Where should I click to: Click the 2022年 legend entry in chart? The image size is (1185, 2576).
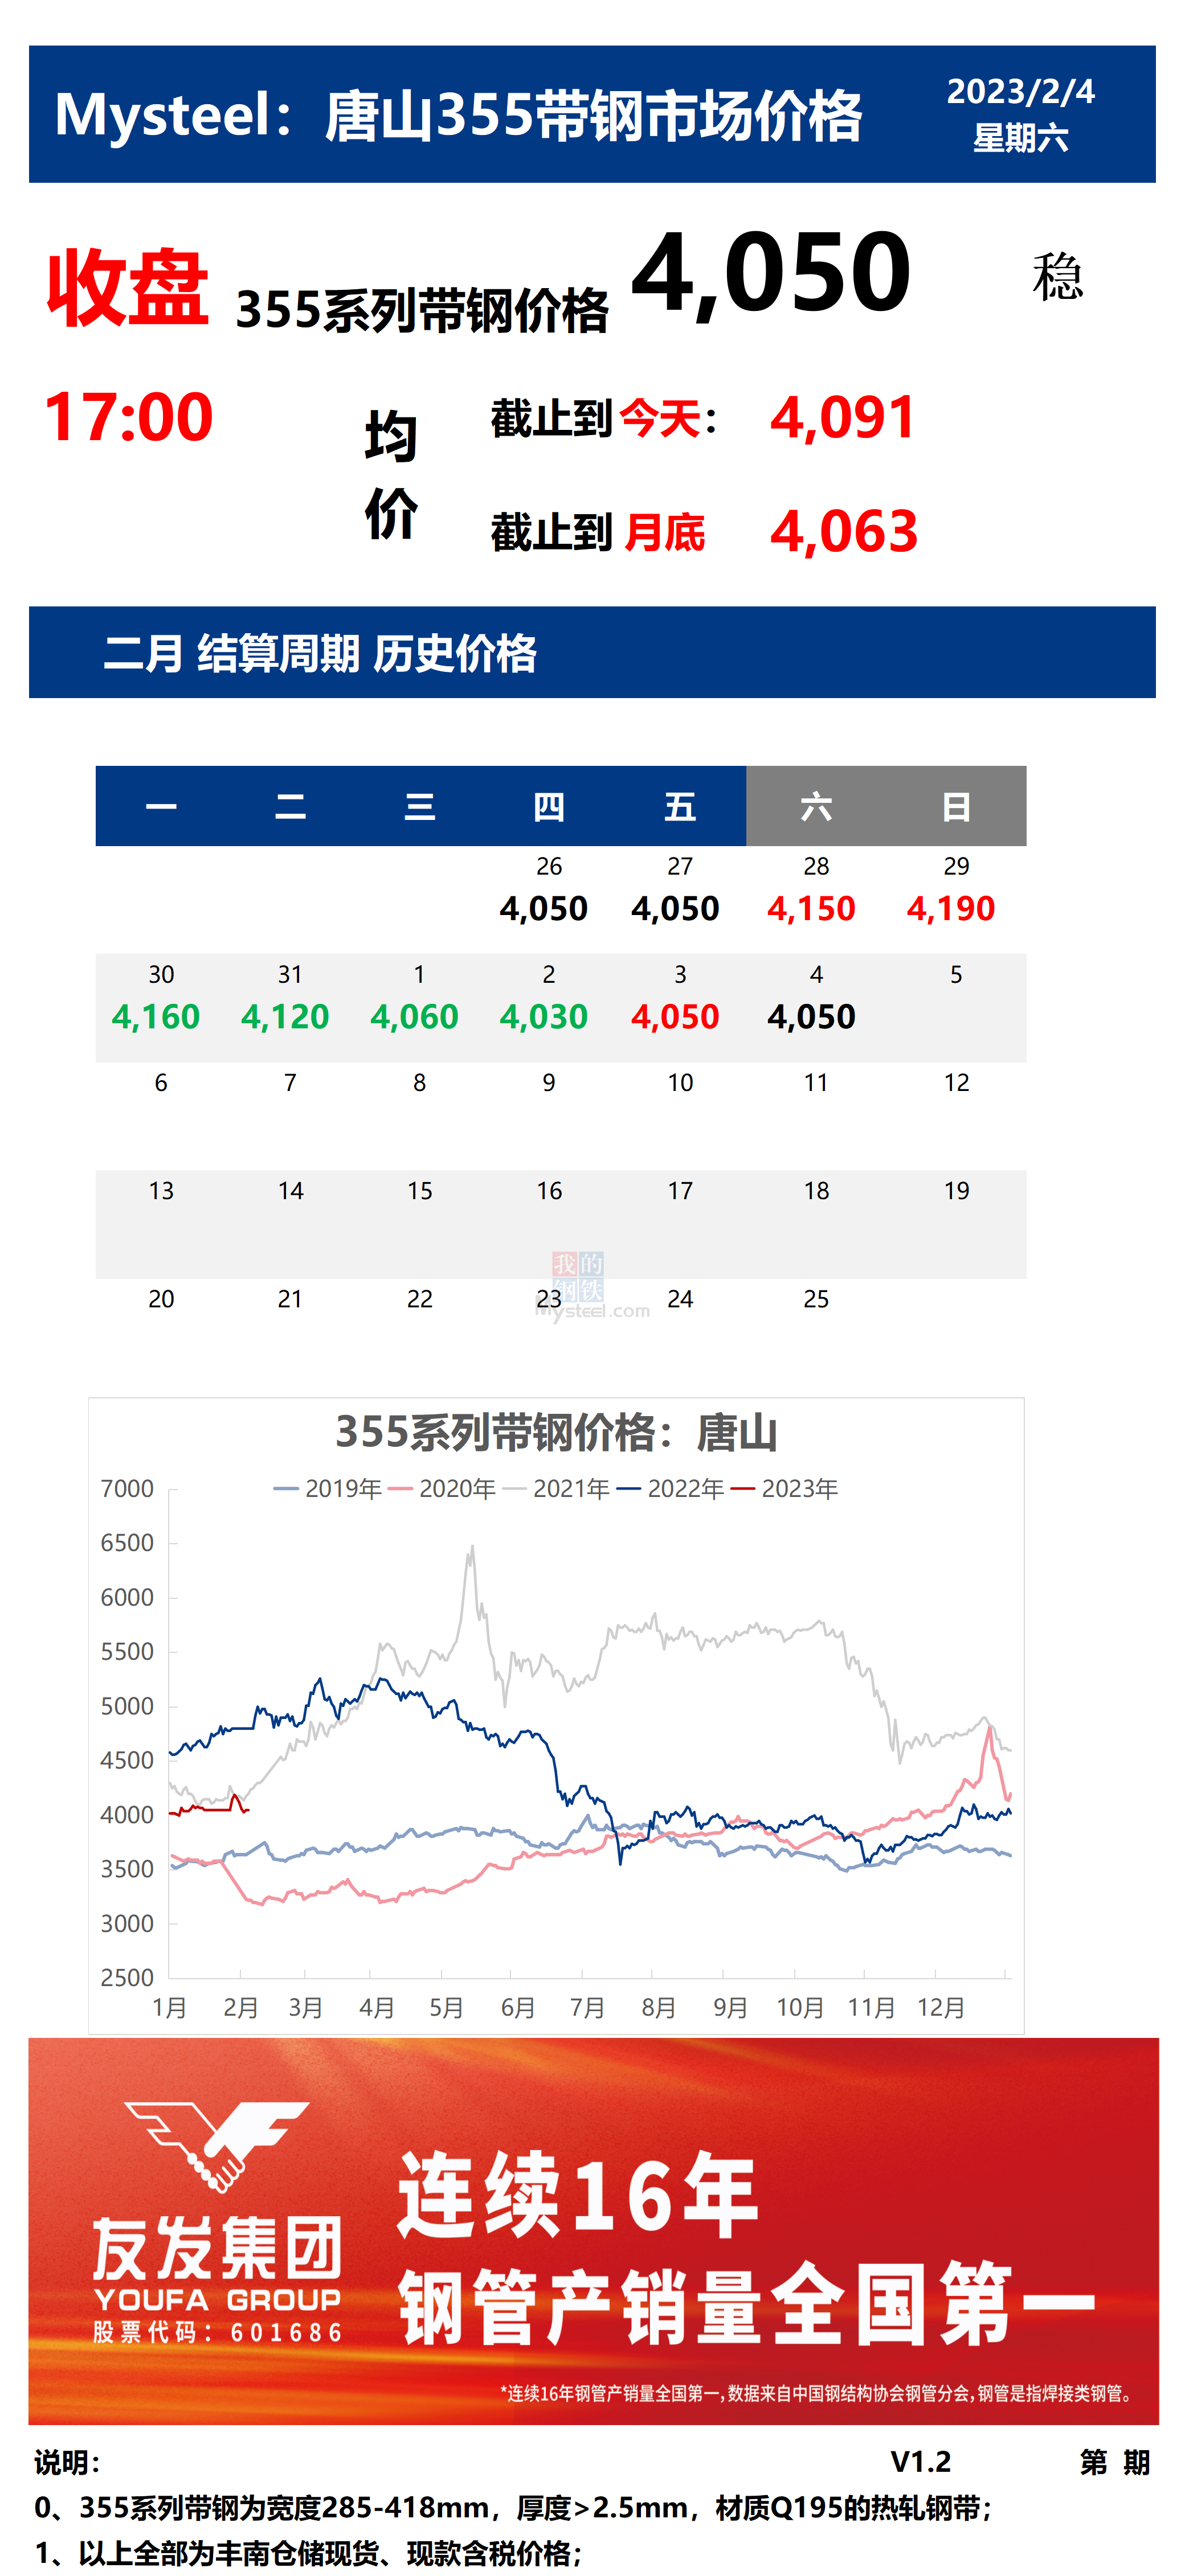(669, 1489)
